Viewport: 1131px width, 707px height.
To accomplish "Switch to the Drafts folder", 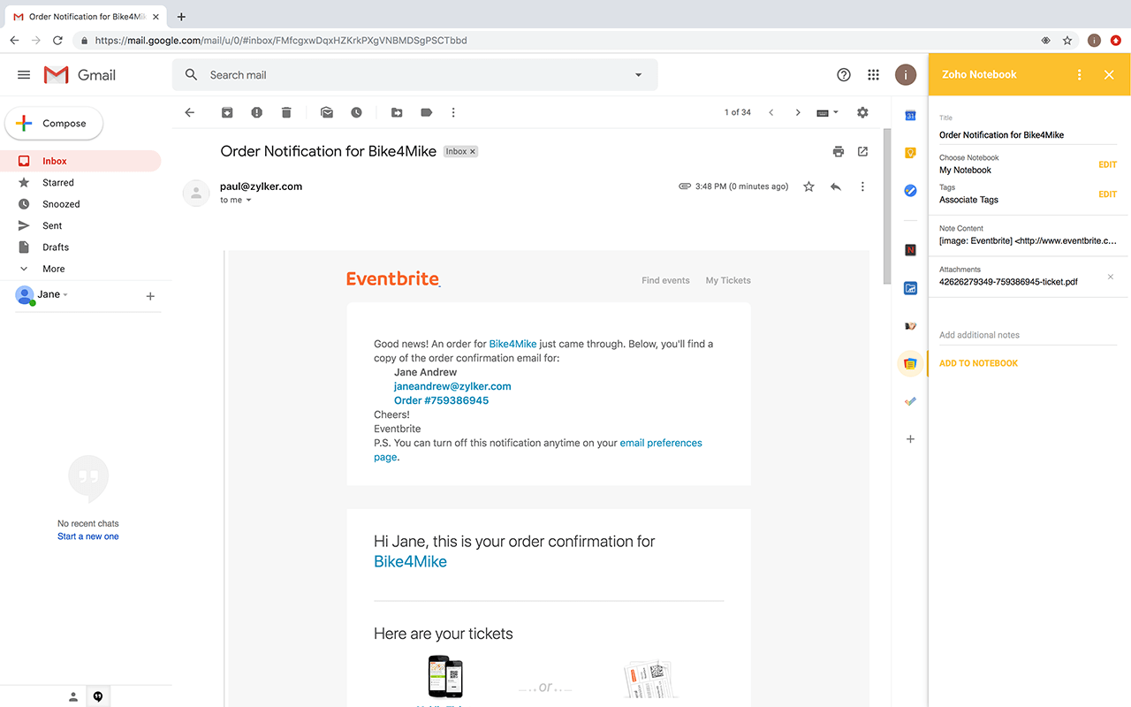I will (x=55, y=247).
